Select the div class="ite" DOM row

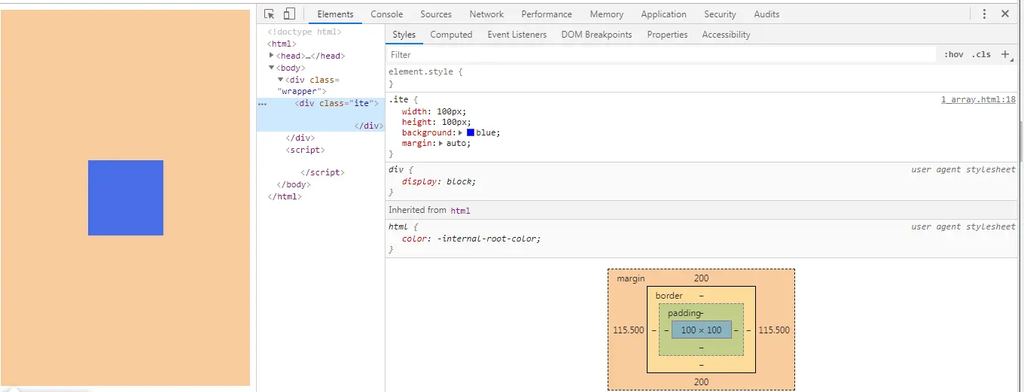click(x=321, y=114)
